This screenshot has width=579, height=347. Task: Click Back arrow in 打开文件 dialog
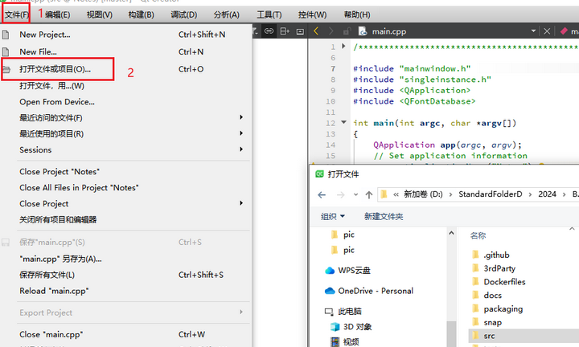(x=322, y=194)
